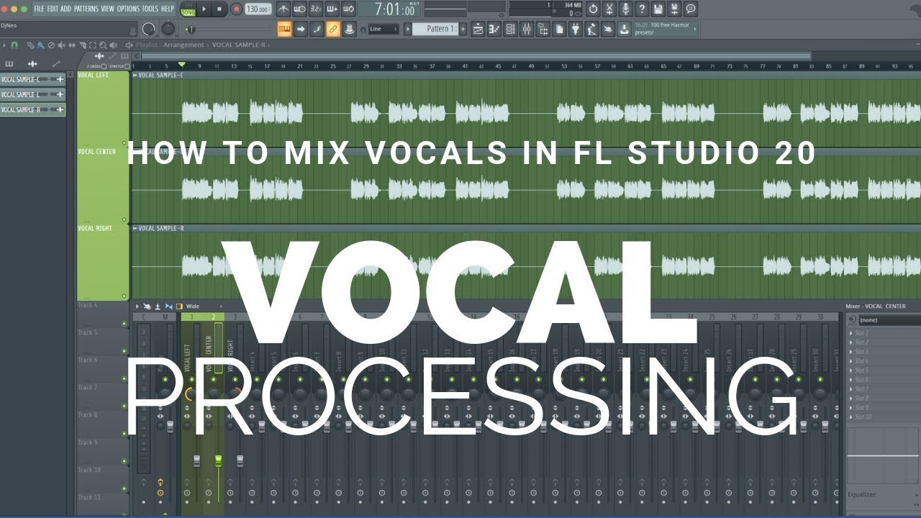Select the playlist Zoom tool icon
921x518 pixels.
pyautogui.click(x=103, y=45)
